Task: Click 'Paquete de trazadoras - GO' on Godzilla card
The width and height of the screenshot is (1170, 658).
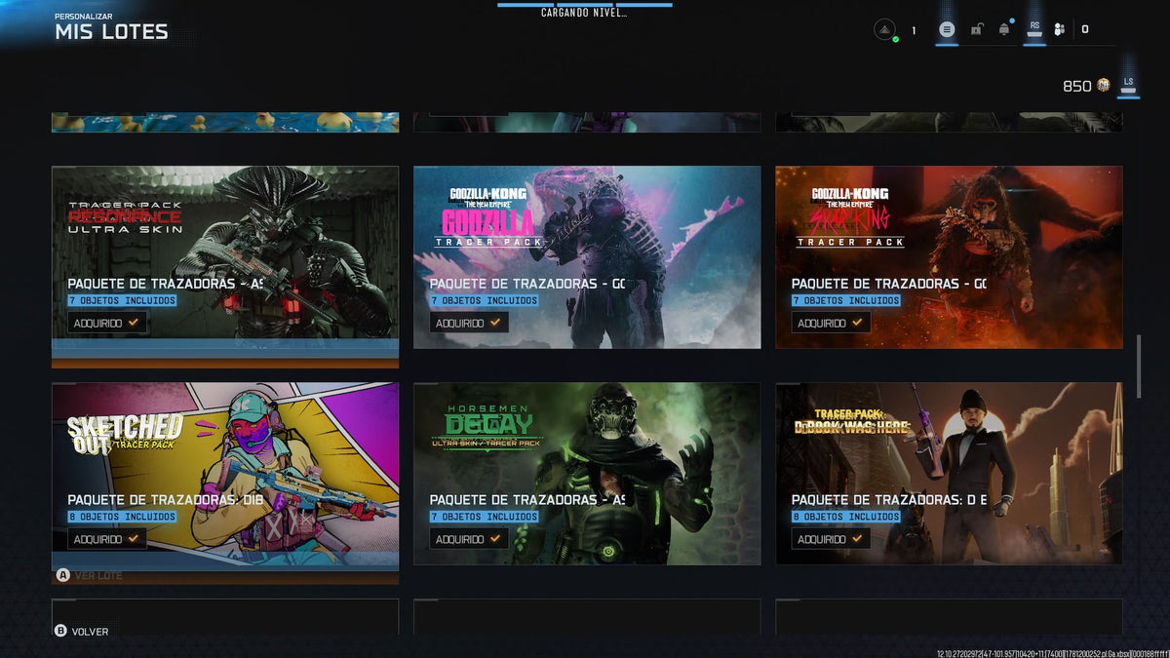Action: tap(527, 283)
